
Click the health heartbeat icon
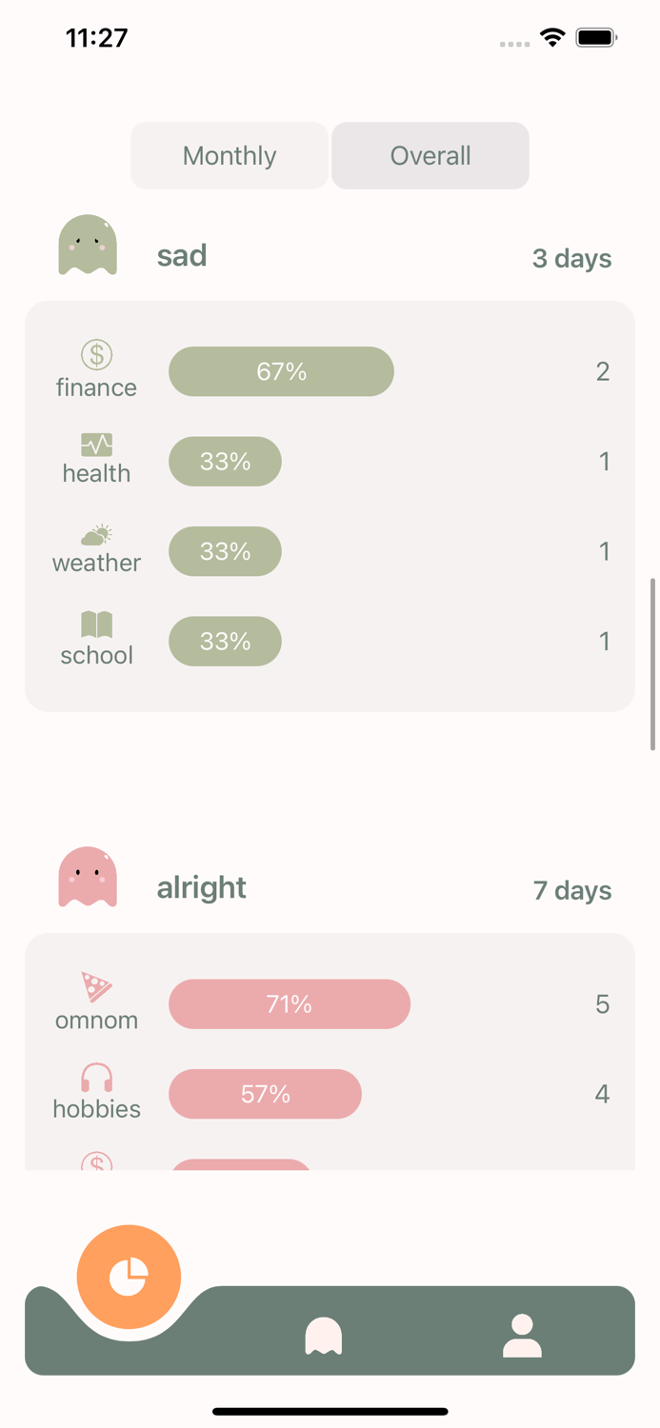95,443
